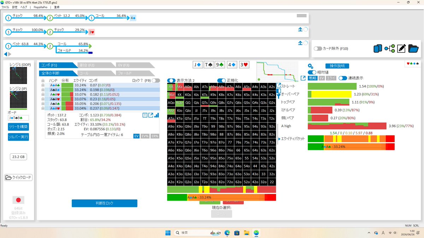Click the 23.2 GB memory button
This screenshot has width=424, height=238.
(18, 157)
